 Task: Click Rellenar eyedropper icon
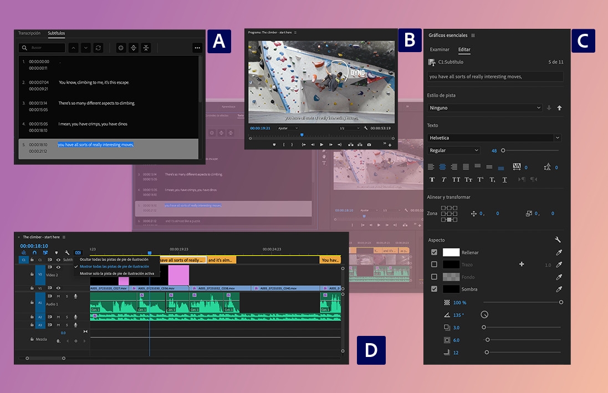point(559,253)
